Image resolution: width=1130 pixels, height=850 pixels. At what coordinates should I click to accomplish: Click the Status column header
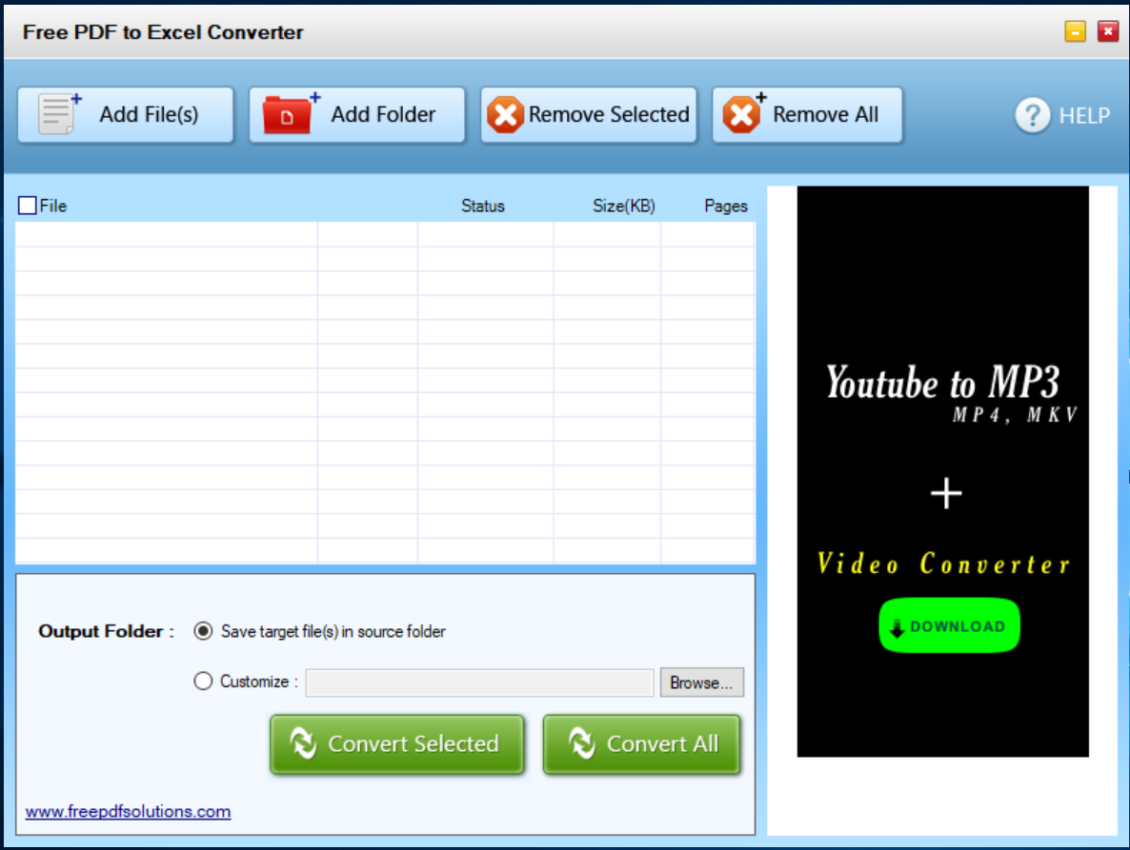click(483, 206)
